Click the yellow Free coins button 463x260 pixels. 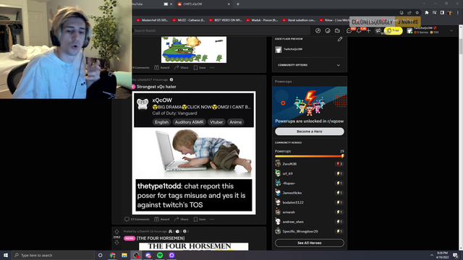(394, 30)
